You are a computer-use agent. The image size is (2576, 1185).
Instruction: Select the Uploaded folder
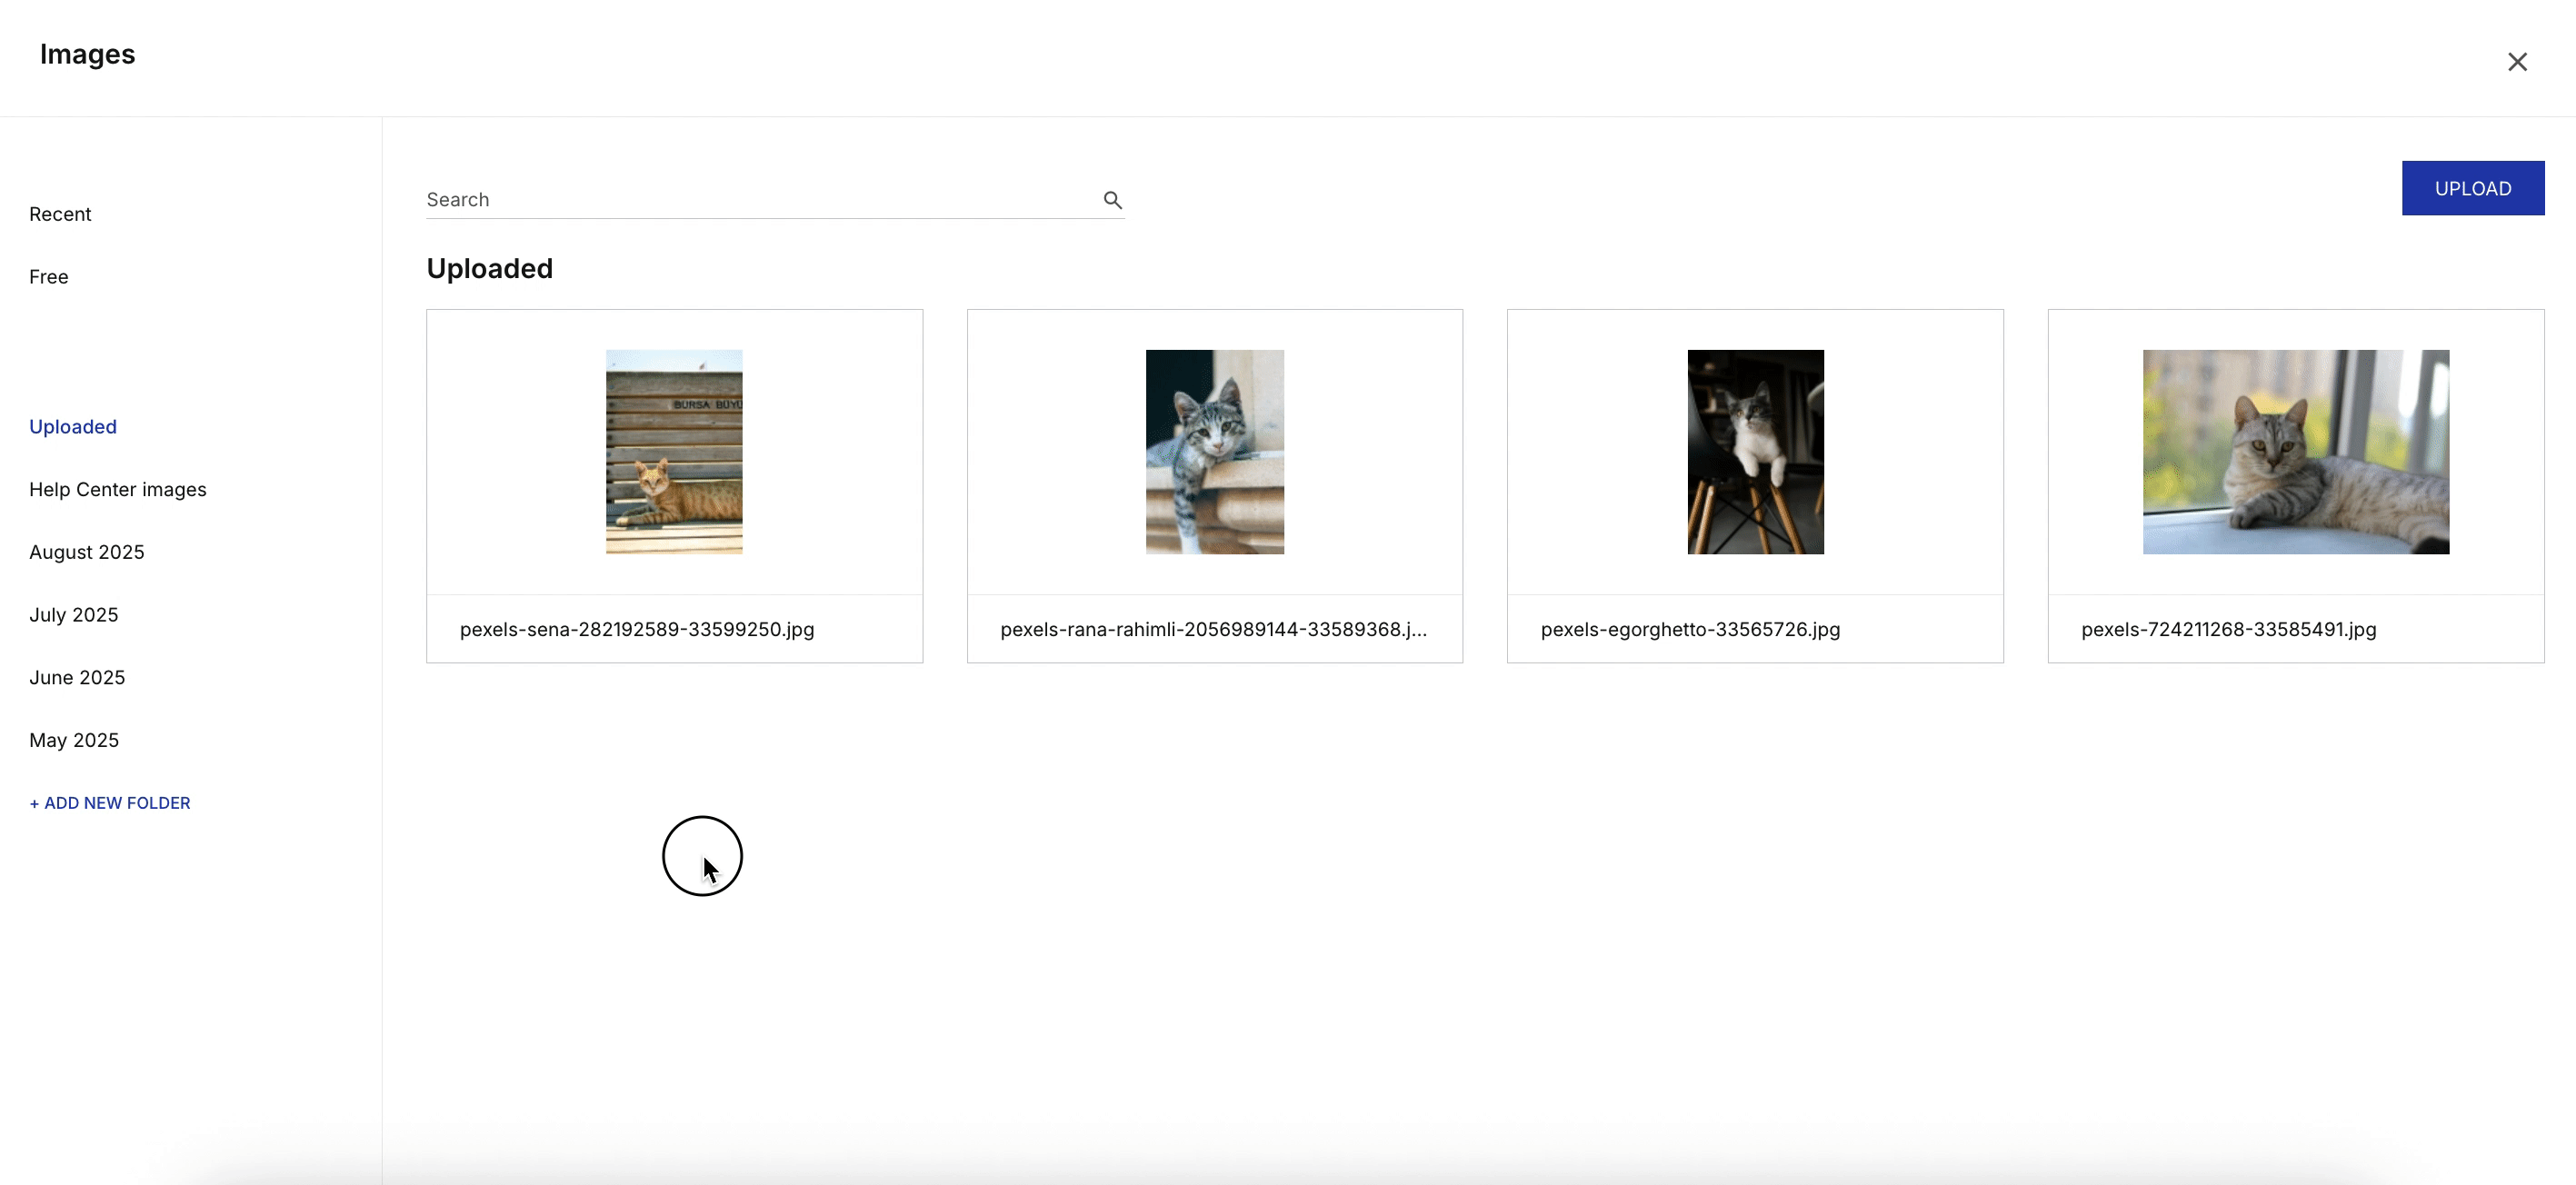pyautogui.click(x=73, y=427)
